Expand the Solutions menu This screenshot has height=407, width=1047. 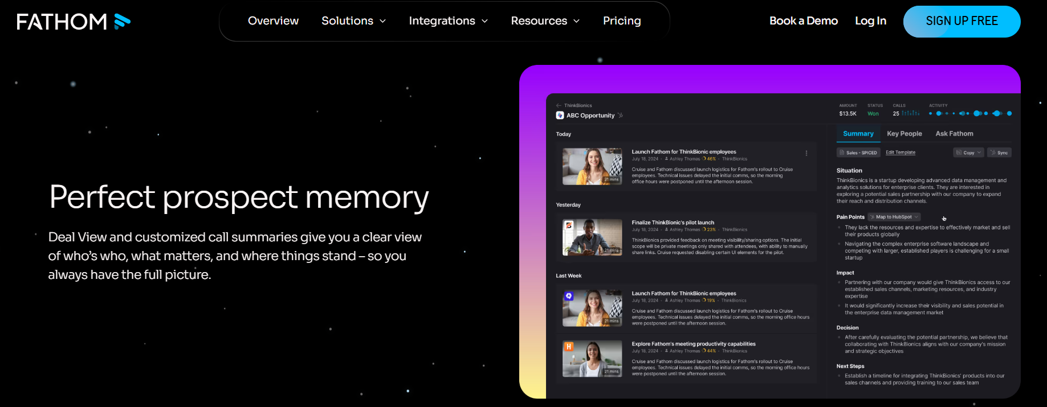(x=354, y=21)
